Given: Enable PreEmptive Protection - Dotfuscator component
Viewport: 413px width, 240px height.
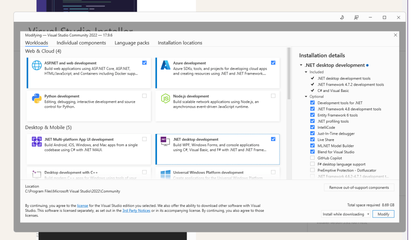Looking at the screenshot, I should click(x=313, y=170).
